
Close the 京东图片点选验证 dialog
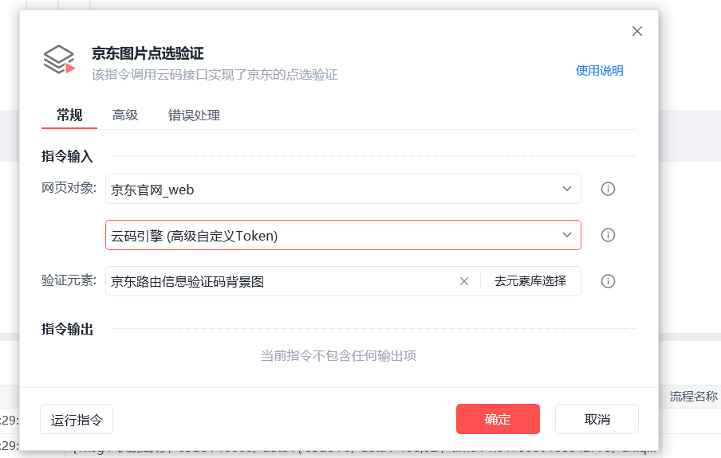point(636,31)
